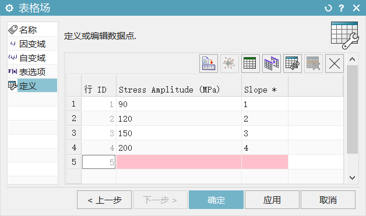Select row header 2
366x216 pixels.
point(74,119)
